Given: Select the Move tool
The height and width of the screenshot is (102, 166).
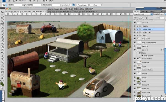Looking at the screenshot, I should (x=2, y=12).
